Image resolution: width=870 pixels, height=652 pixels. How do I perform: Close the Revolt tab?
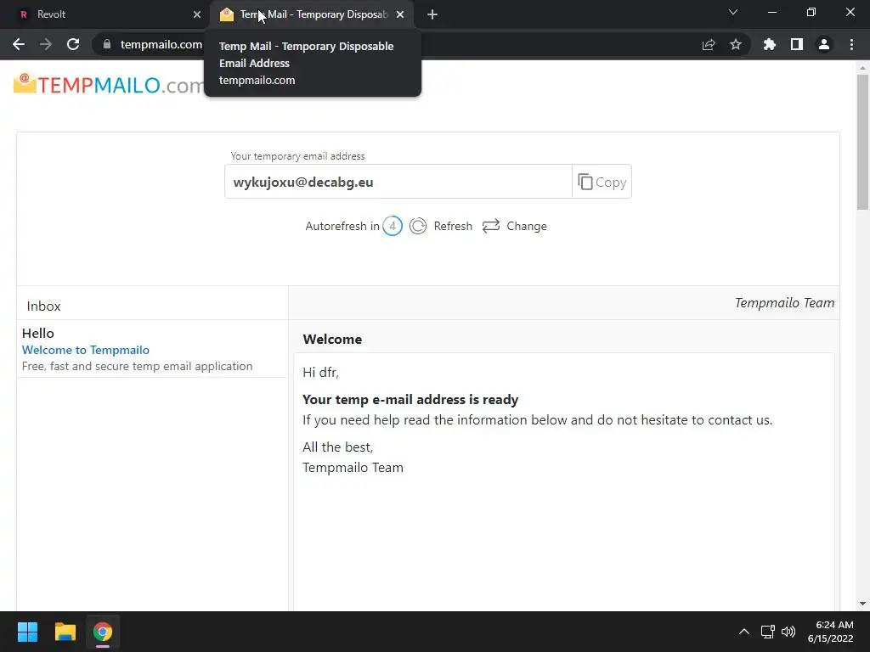click(197, 14)
